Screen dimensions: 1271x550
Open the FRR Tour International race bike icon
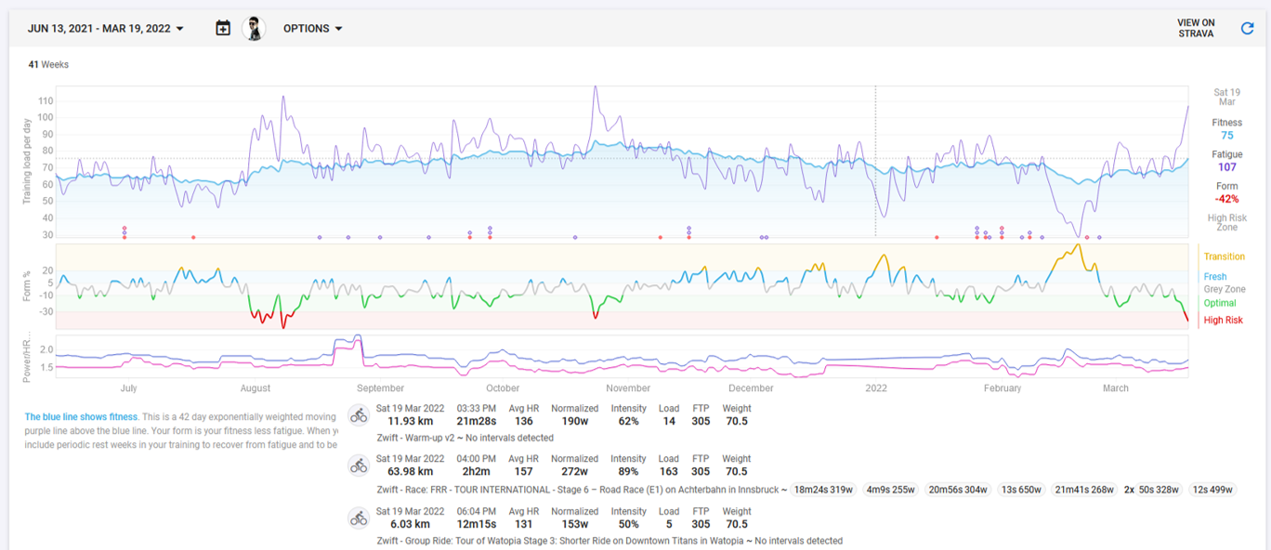point(359,465)
